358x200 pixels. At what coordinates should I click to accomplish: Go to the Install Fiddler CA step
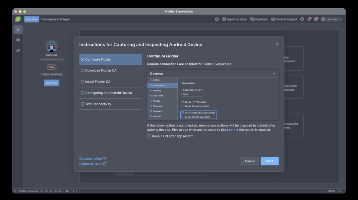tap(98, 82)
